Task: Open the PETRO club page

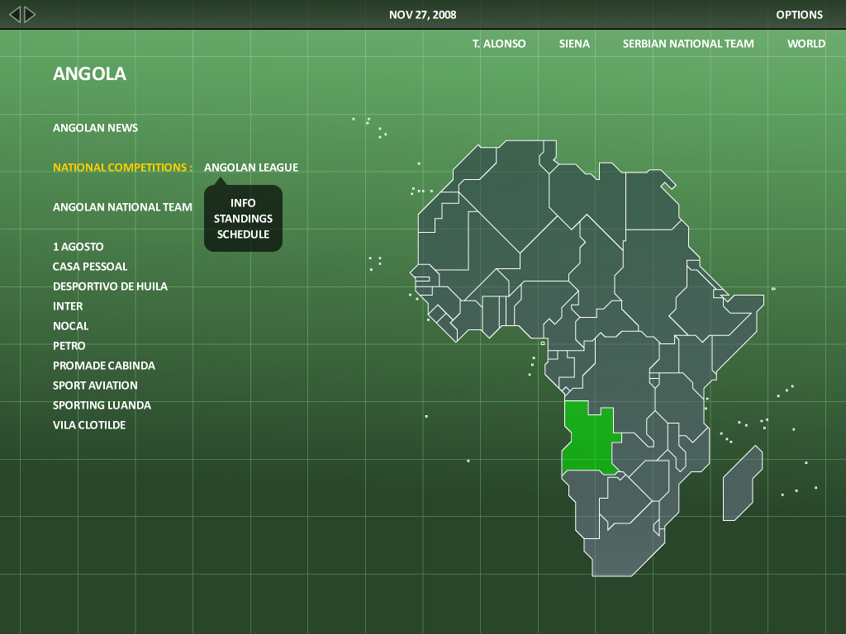Action: (69, 345)
